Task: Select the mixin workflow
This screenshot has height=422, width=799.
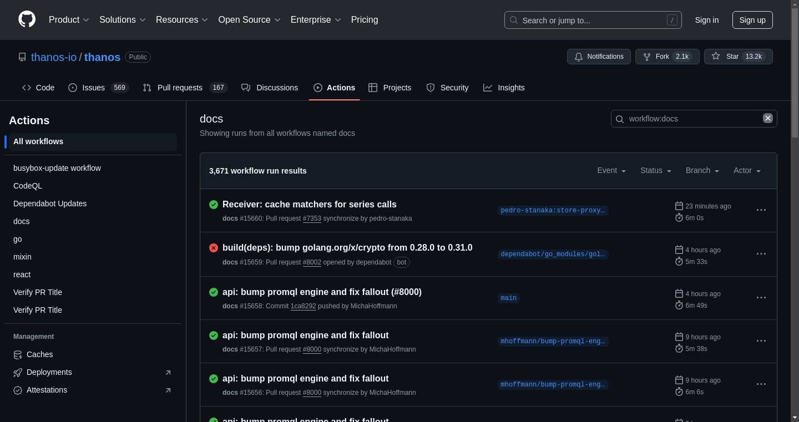Action: [x=93, y=257]
